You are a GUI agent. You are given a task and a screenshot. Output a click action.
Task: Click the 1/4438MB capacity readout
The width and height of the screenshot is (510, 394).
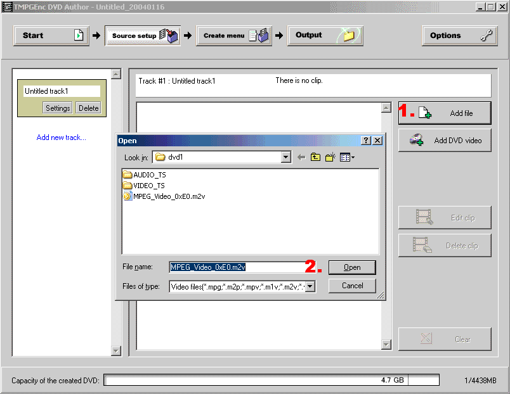pyautogui.click(x=480, y=380)
